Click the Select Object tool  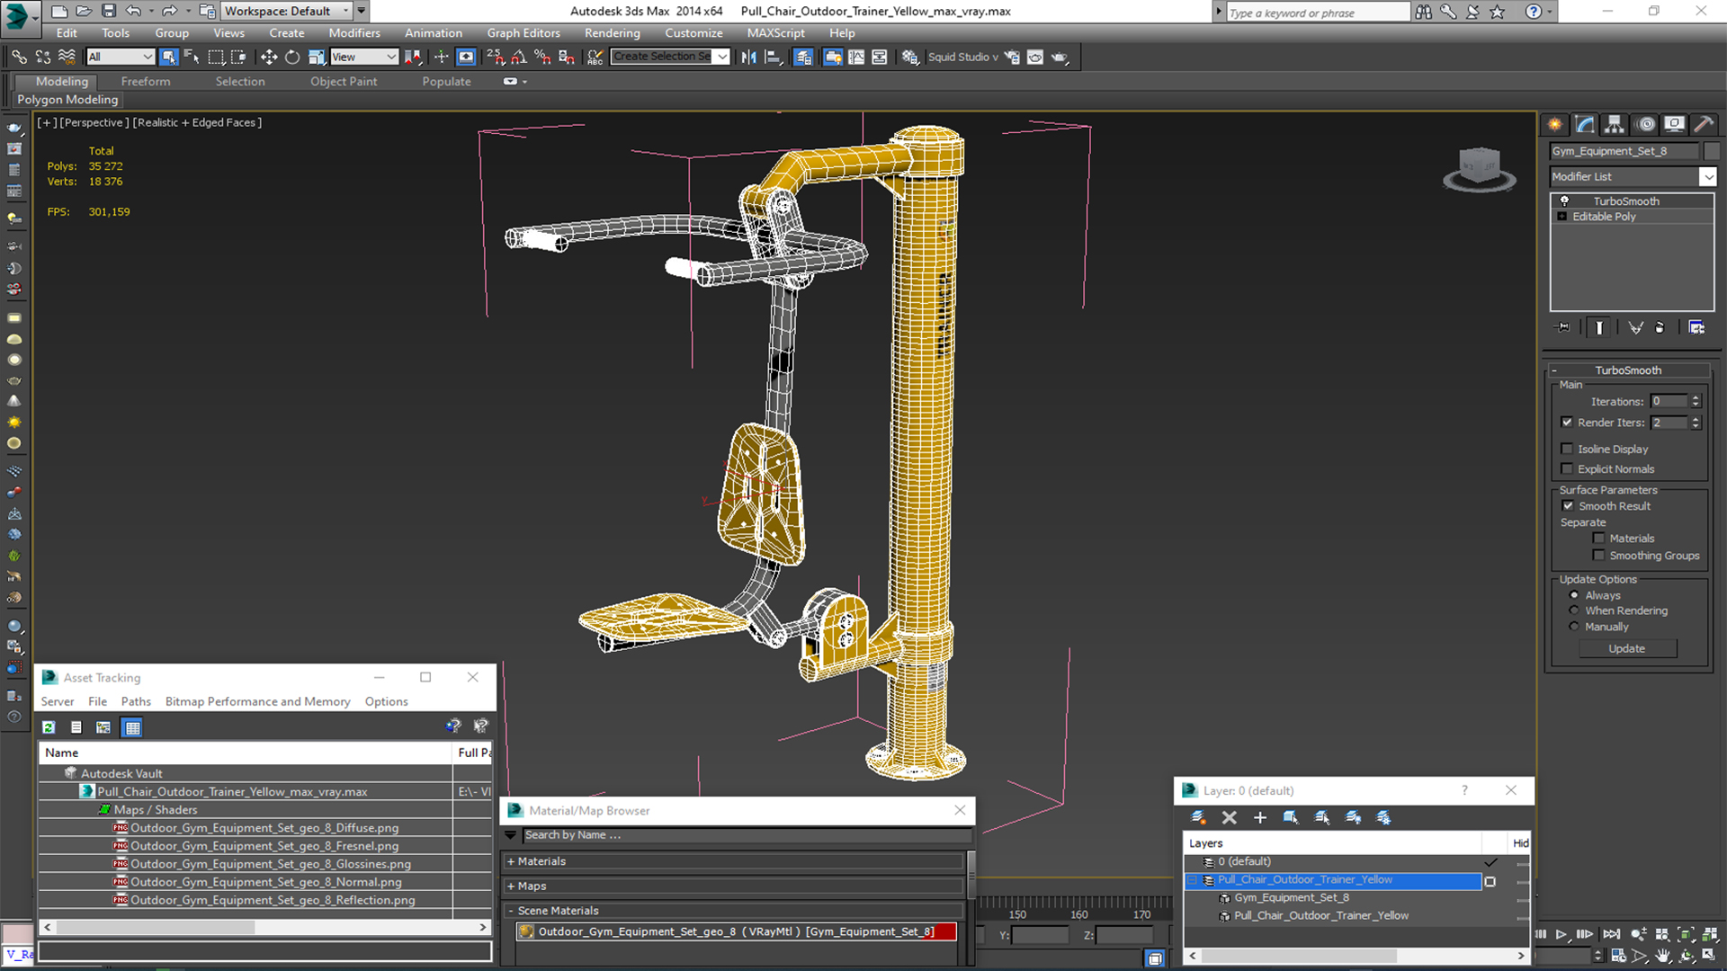(168, 57)
